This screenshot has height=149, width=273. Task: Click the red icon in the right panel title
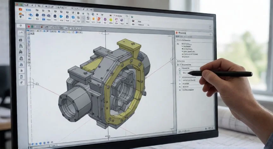[x=177, y=33]
